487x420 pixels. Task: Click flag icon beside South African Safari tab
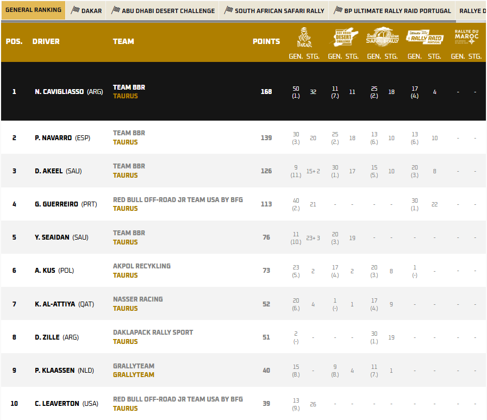228,10
